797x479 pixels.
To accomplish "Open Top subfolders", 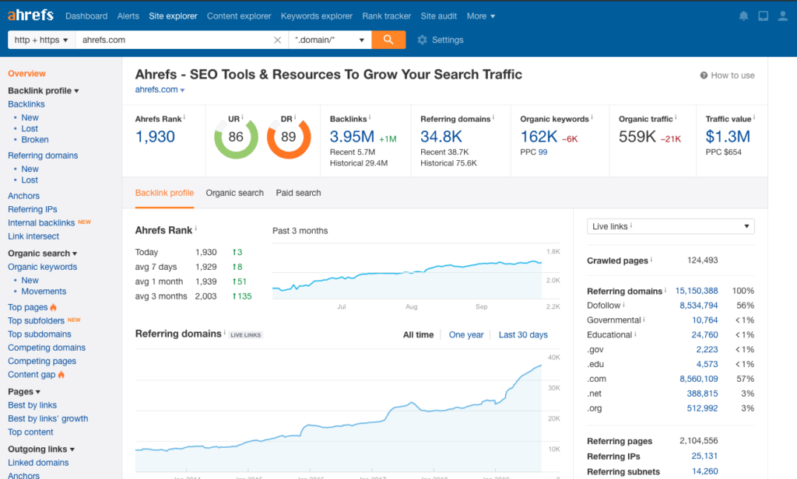I will click(36, 321).
